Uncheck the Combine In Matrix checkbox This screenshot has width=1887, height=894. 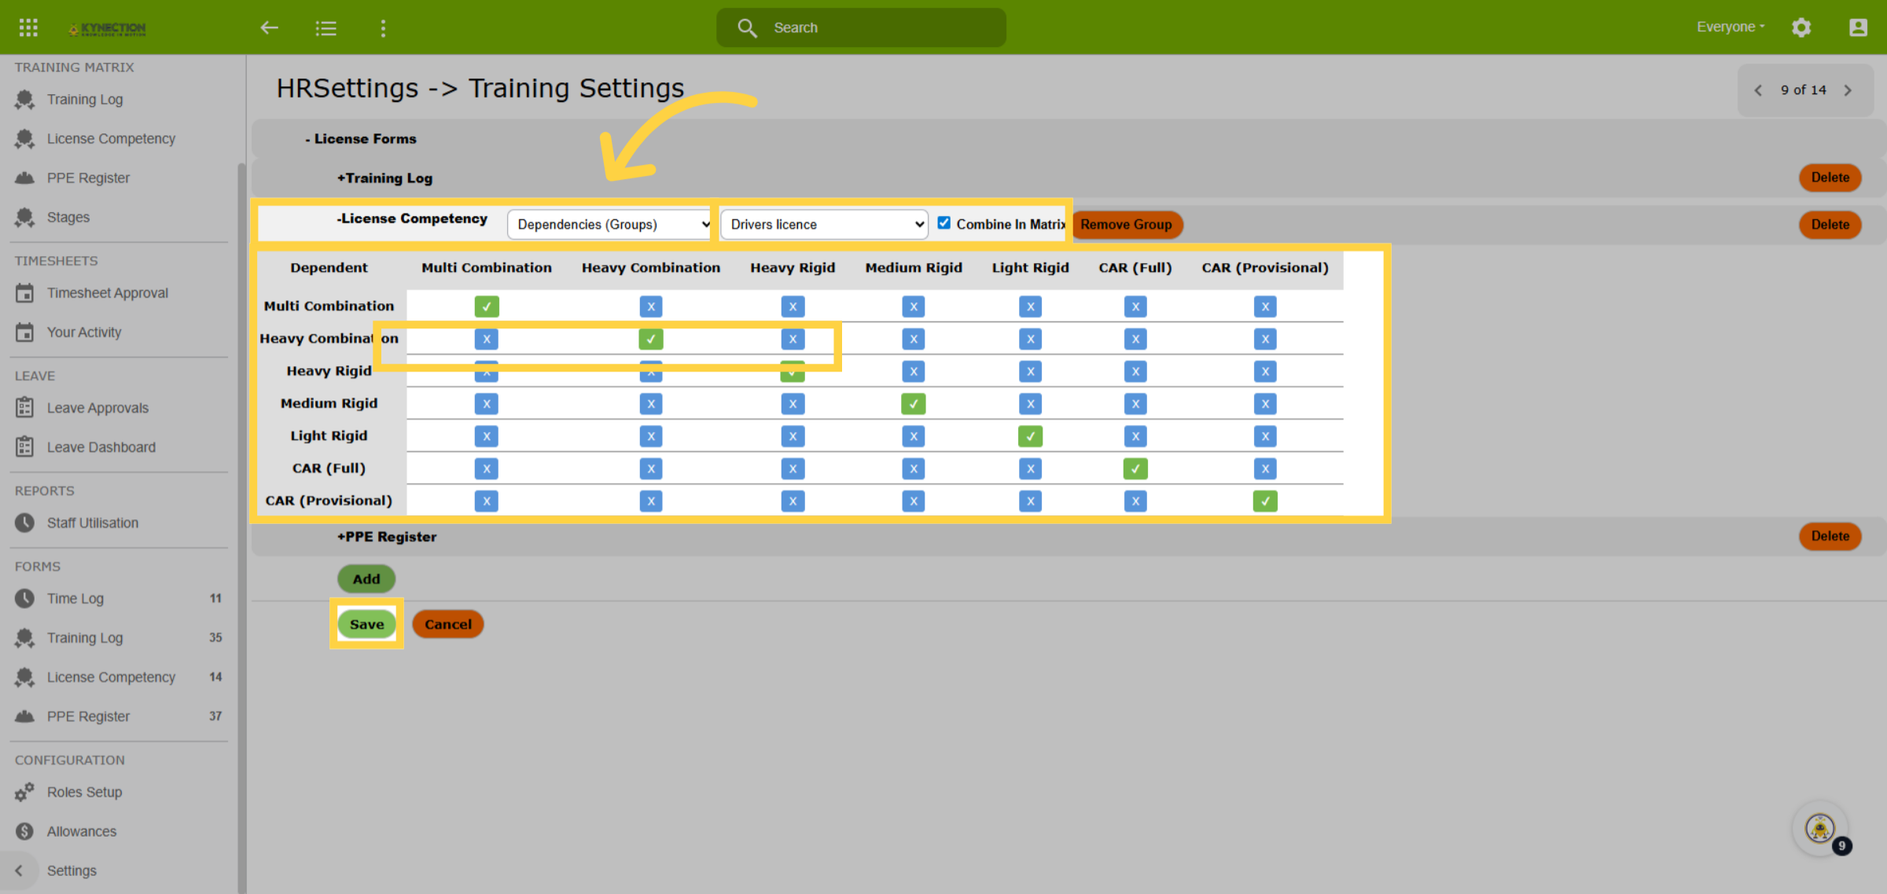[944, 223]
